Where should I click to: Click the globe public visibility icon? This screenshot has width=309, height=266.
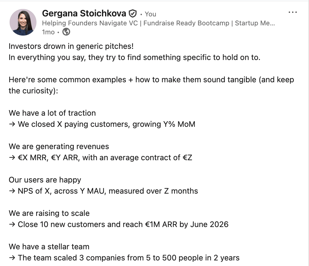[x=66, y=32]
